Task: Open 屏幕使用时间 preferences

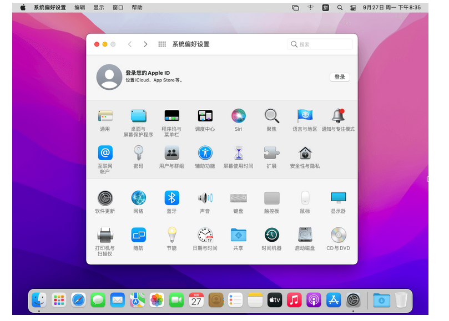Action: pyautogui.click(x=239, y=153)
